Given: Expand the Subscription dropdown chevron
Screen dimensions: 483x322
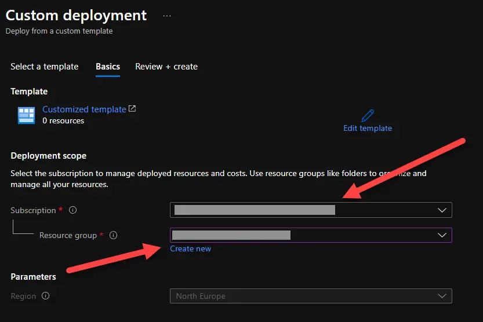Looking at the screenshot, I should (442, 210).
